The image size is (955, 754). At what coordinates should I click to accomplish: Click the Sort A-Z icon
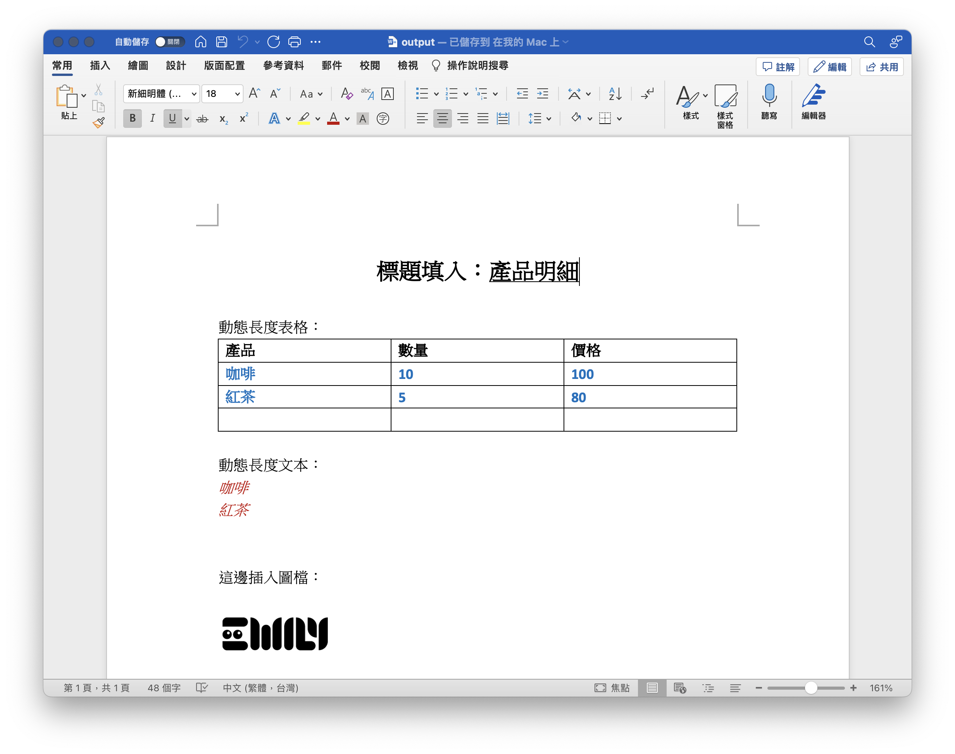coord(615,94)
